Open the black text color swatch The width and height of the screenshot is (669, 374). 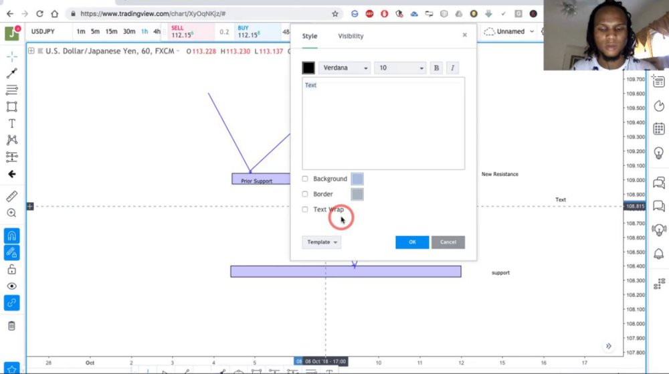(x=308, y=68)
